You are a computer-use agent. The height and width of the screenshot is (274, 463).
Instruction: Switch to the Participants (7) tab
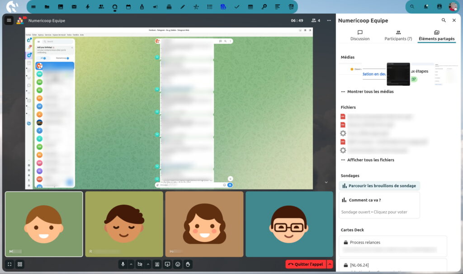(398, 35)
